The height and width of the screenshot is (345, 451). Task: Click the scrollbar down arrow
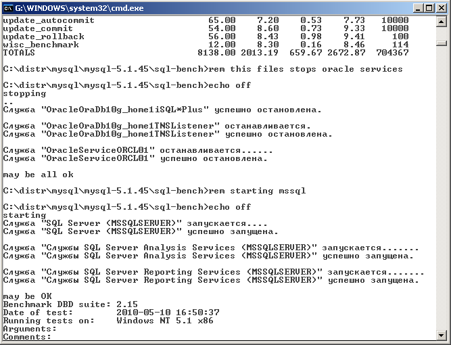tap(442, 335)
